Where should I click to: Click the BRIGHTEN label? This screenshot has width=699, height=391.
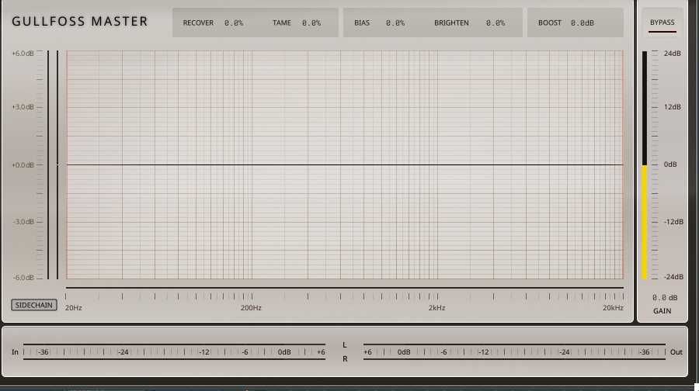(x=451, y=22)
